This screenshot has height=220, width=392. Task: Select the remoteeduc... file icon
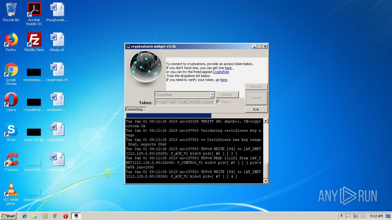coord(34,74)
